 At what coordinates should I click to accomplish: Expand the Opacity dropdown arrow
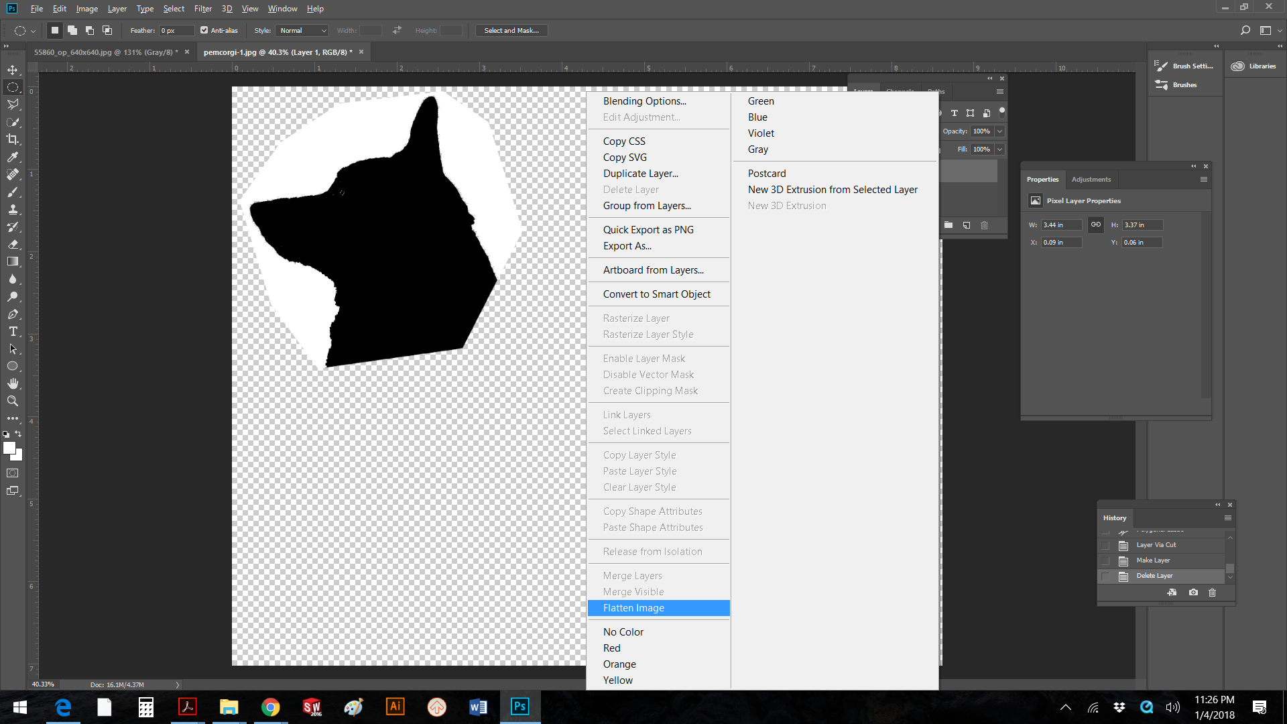[x=999, y=131]
